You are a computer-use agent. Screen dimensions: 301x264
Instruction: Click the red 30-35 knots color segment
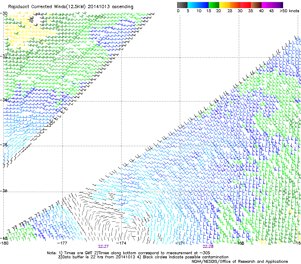[x=246, y=5]
